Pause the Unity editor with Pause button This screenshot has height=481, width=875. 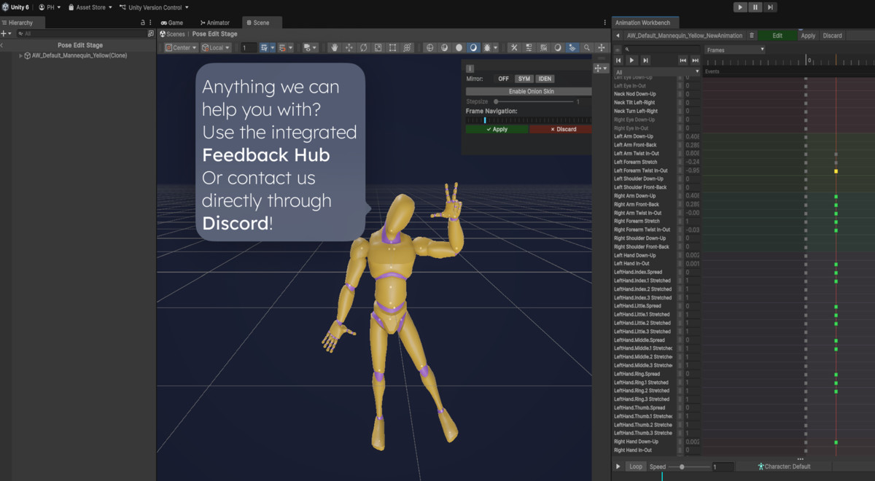tap(755, 7)
